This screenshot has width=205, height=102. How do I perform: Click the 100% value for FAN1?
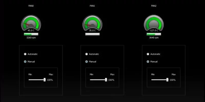(x=111, y=80)
